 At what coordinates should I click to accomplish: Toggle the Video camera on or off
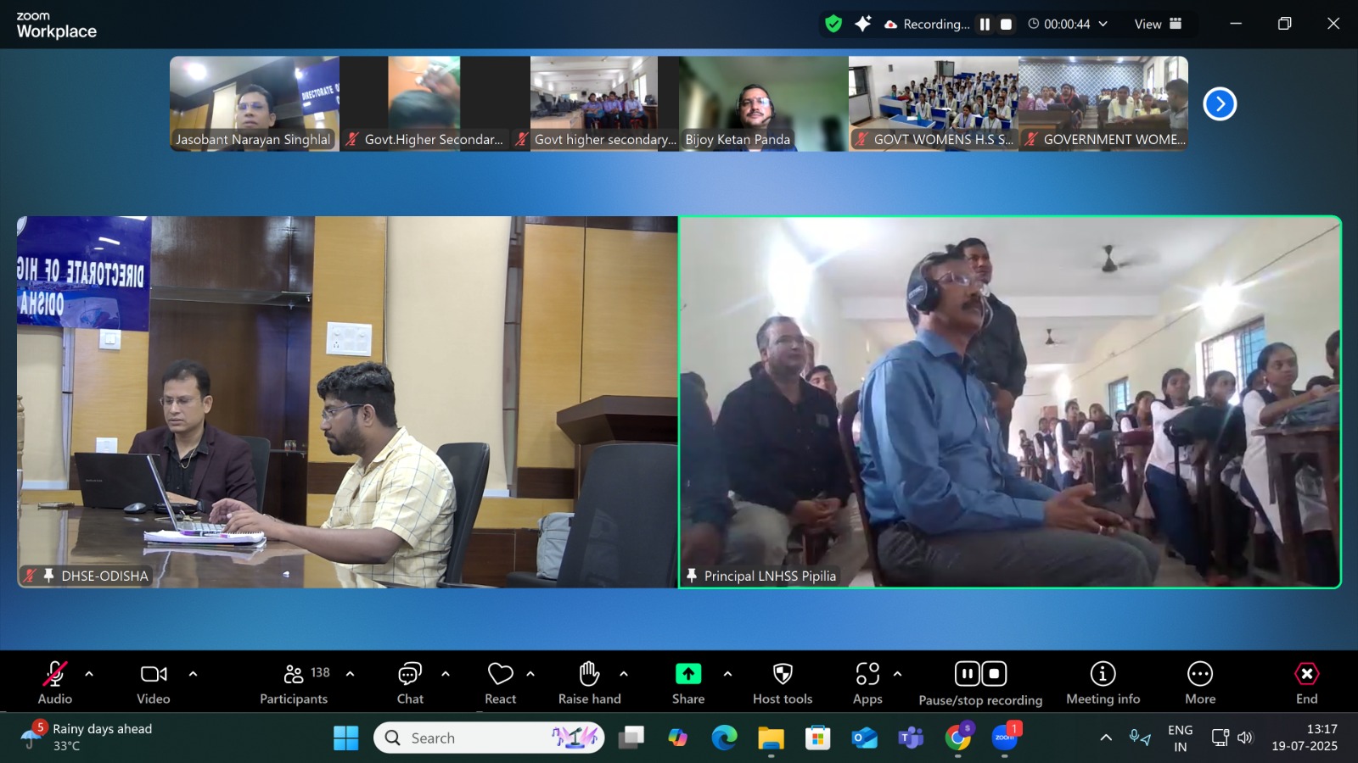click(x=154, y=682)
